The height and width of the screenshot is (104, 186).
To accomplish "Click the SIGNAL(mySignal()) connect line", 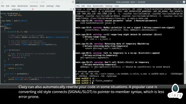I will [32, 44].
